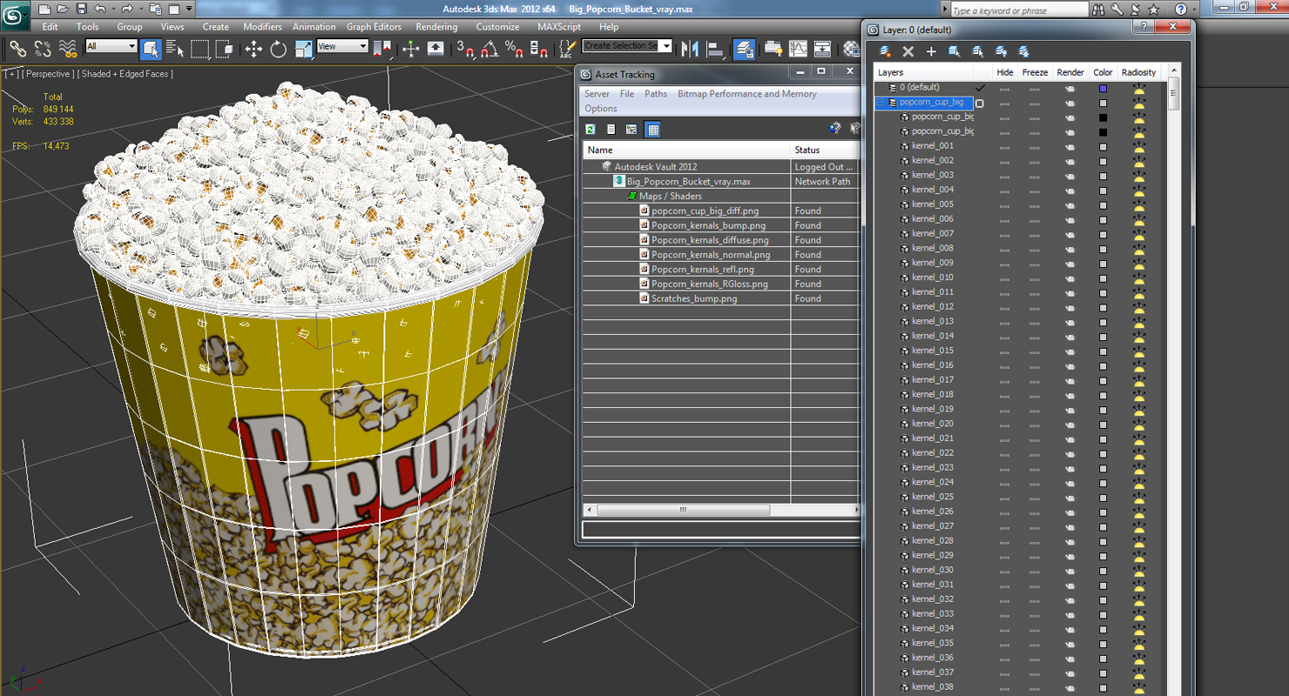Select the Select and Link chain tool
This screenshot has width=1289, height=696.
tap(17, 49)
